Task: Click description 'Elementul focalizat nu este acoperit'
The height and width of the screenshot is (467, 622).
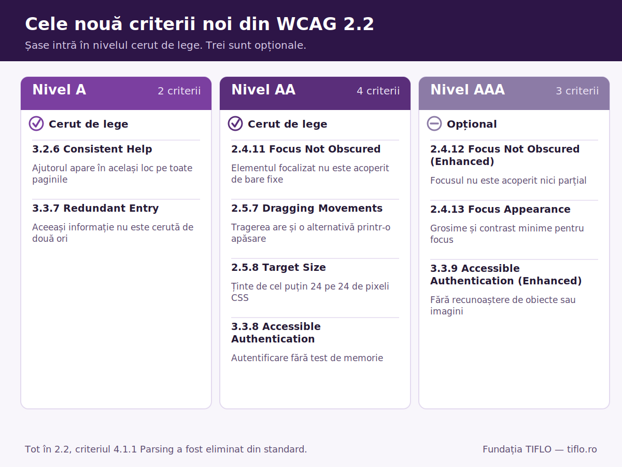Action: 310,174
